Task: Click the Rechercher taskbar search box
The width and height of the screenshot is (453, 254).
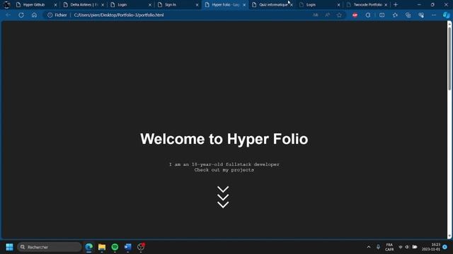Action: [x=50, y=247]
